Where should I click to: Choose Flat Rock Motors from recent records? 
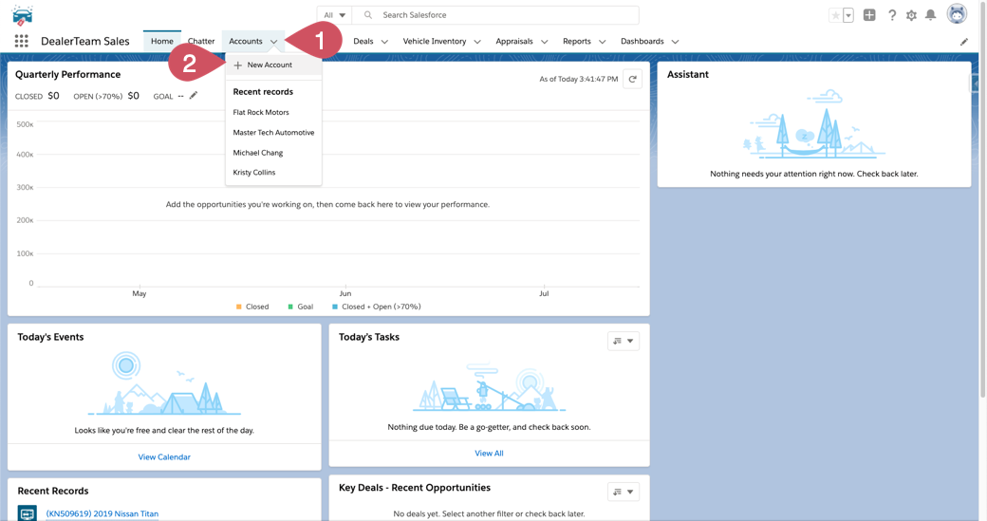coord(261,112)
